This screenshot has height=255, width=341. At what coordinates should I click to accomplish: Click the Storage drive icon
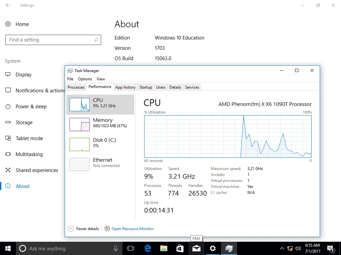[8, 122]
